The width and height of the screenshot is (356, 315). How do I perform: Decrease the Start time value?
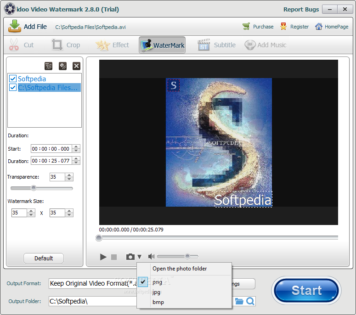tap(76, 151)
